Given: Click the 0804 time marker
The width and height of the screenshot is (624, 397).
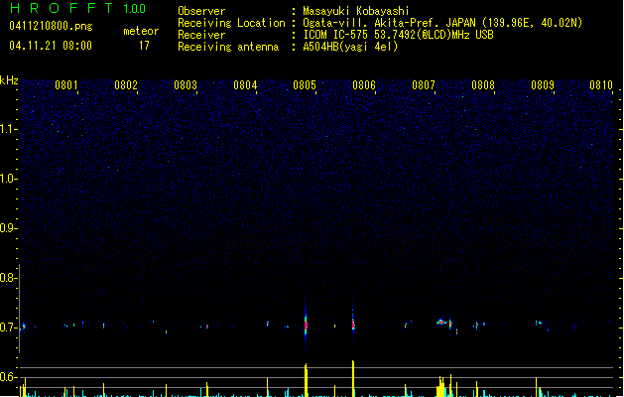Looking at the screenshot, I should coord(245,84).
